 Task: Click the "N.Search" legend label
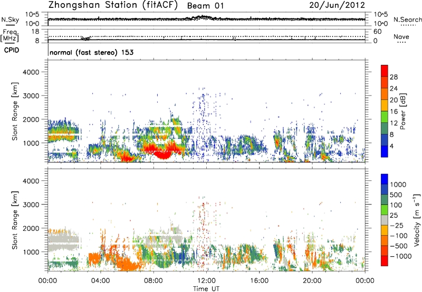click(x=407, y=20)
